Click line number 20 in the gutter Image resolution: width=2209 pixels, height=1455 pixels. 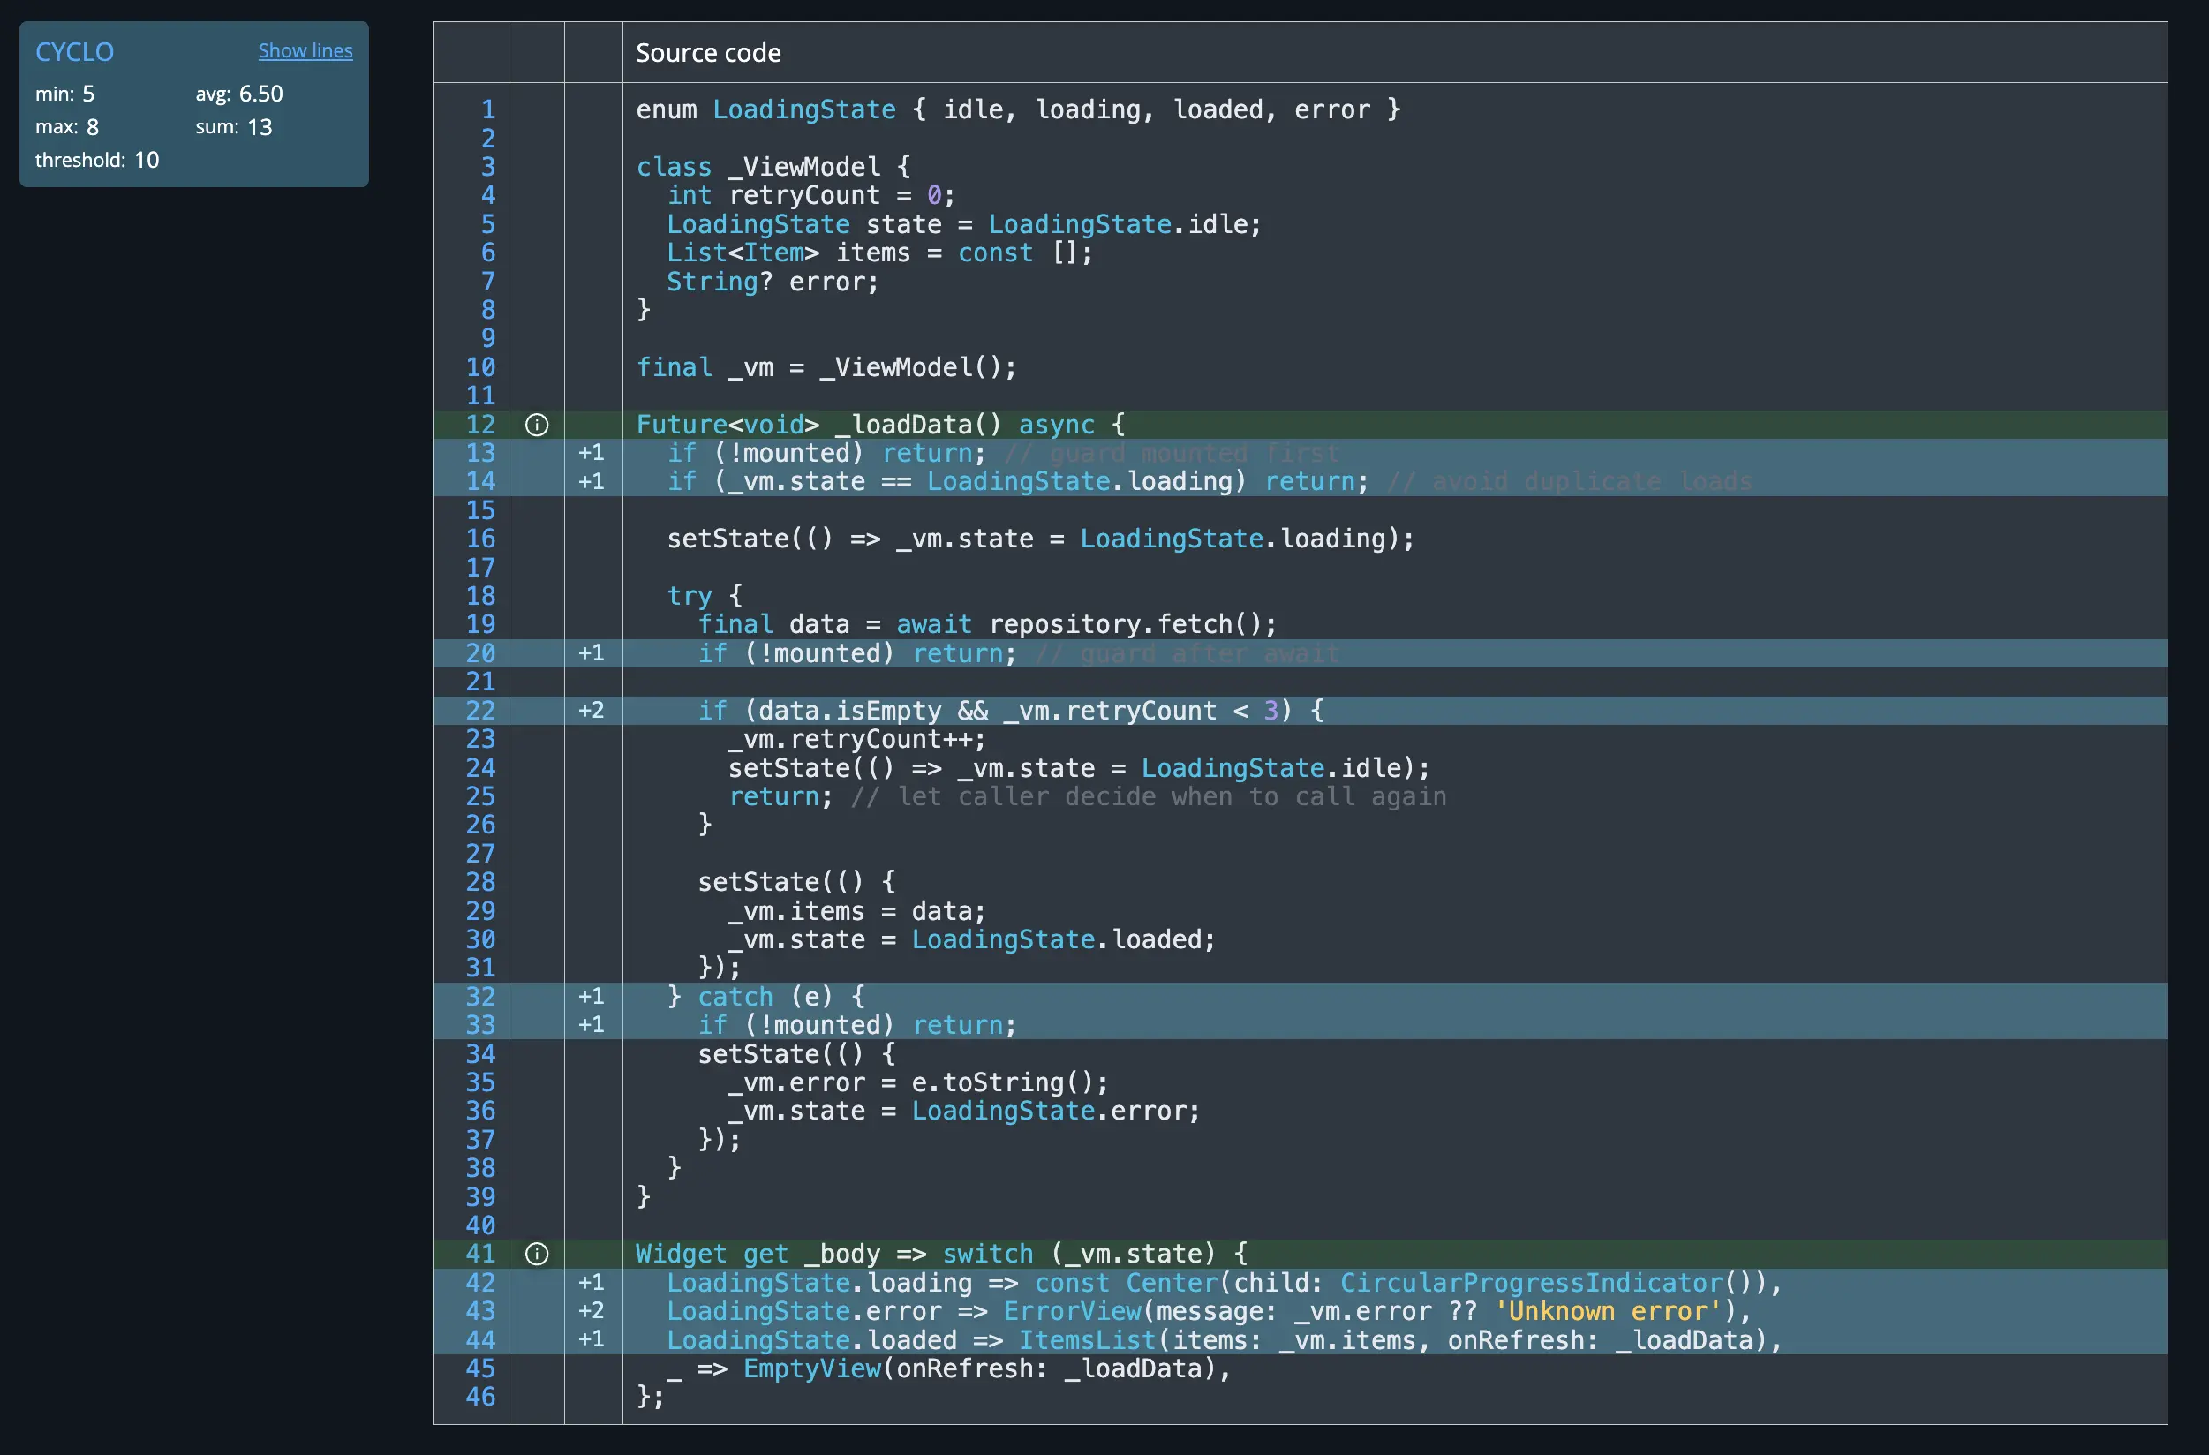(x=480, y=653)
